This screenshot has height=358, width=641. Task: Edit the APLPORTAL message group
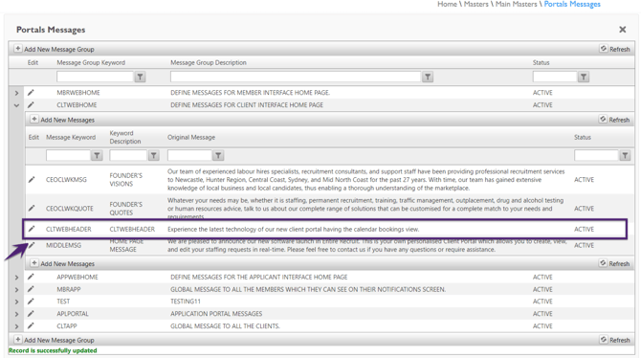(31, 313)
